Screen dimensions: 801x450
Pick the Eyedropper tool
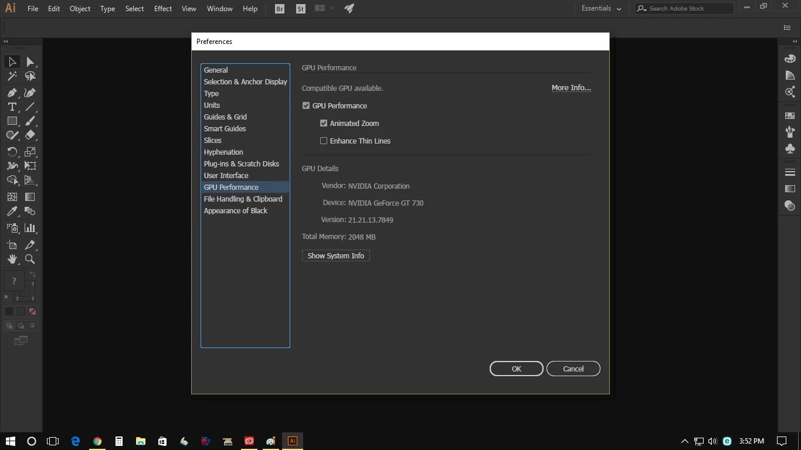(12, 211)
